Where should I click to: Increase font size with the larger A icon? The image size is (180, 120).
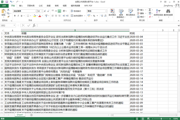tap(45, 11)
